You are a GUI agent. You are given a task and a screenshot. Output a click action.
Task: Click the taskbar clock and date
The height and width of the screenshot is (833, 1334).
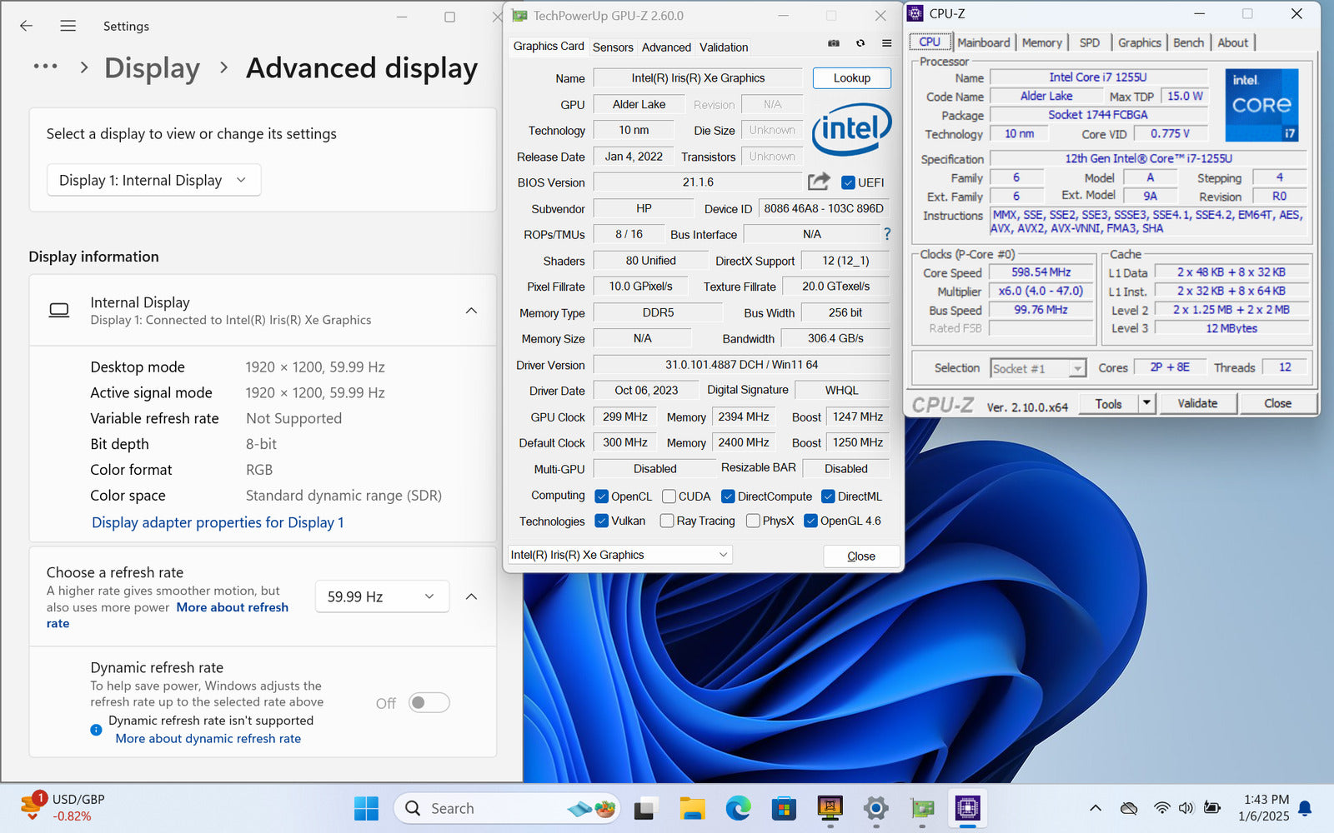(1264, 808)
